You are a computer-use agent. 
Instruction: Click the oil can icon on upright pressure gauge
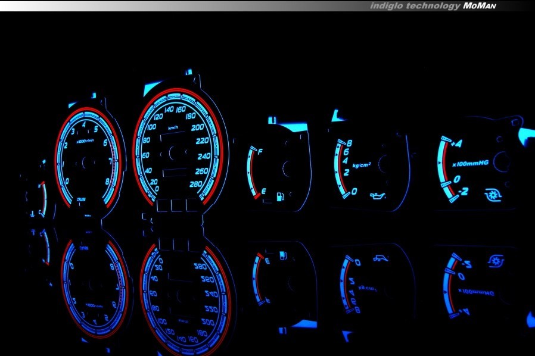(x=378, y=196)
